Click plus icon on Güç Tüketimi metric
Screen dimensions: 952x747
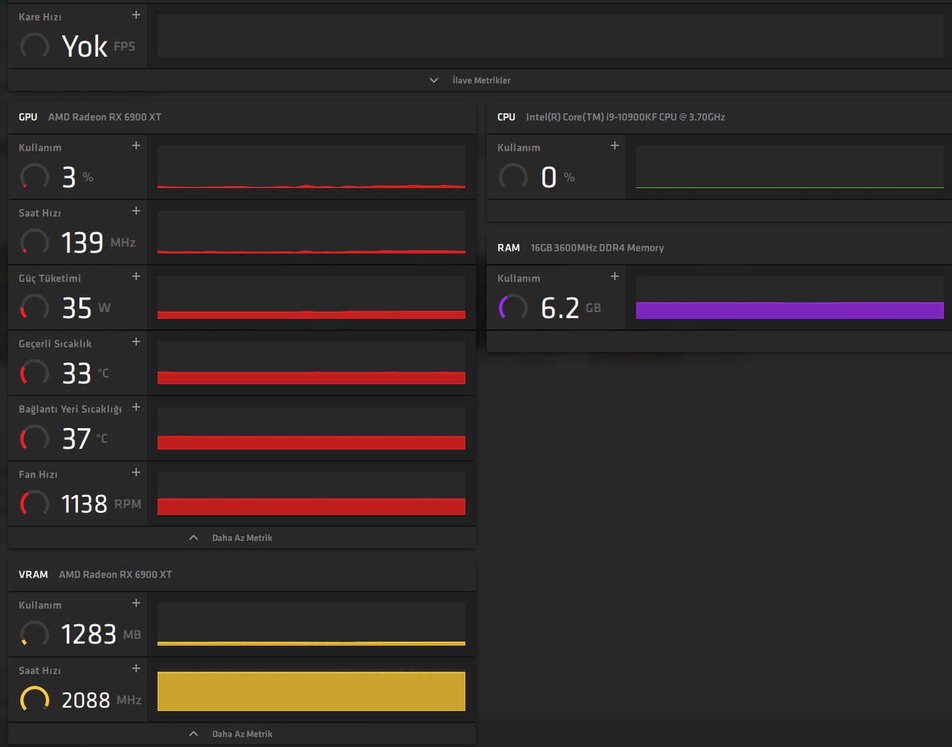click(136, 276)
